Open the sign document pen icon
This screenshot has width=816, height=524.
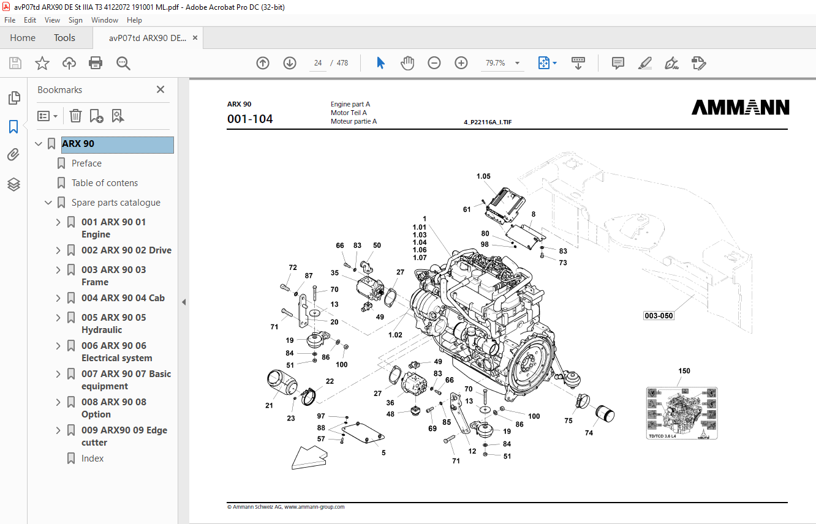671,63
